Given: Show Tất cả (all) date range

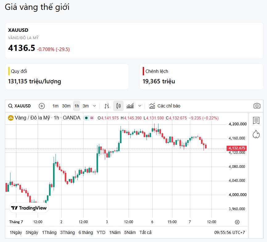Looking at the screenshot, I should 146,232.
